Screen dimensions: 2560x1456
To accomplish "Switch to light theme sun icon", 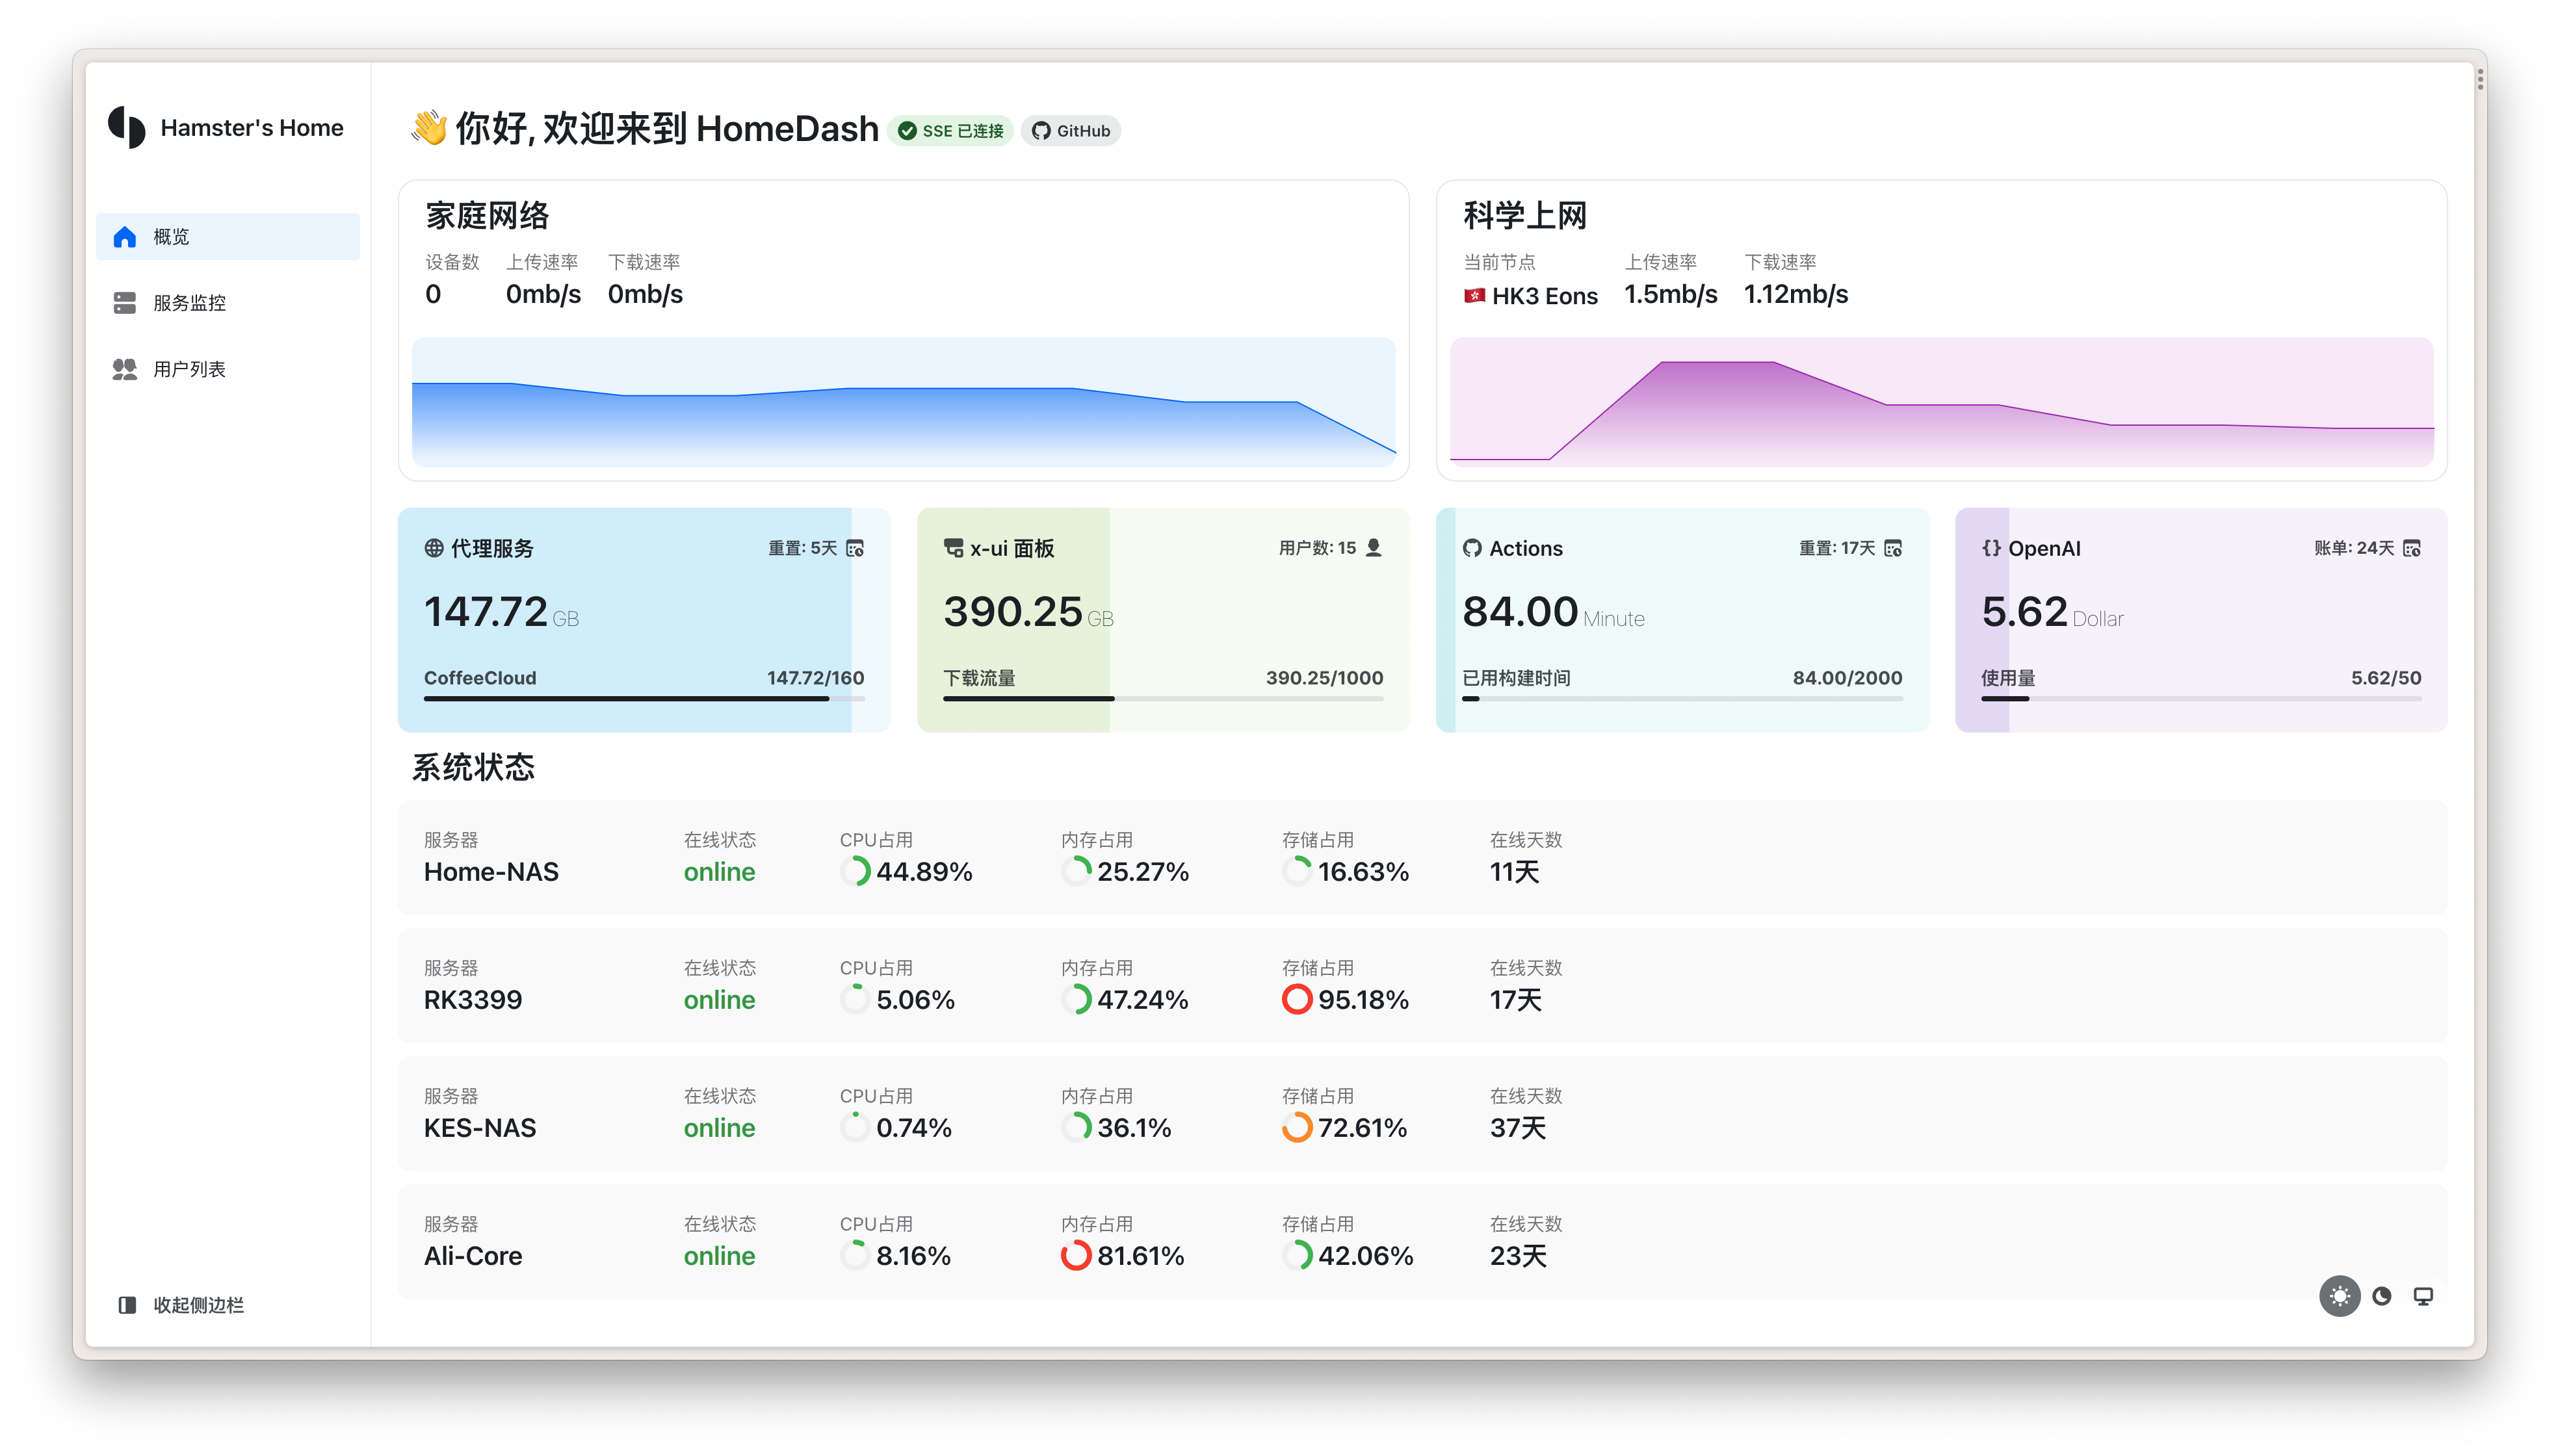I will (2339, 1297).
